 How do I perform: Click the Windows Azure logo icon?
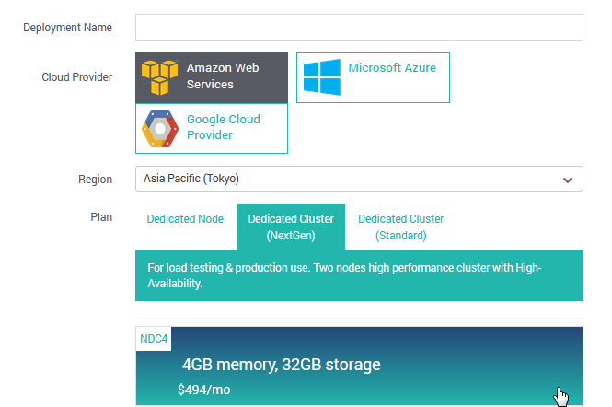click(322, 77)
